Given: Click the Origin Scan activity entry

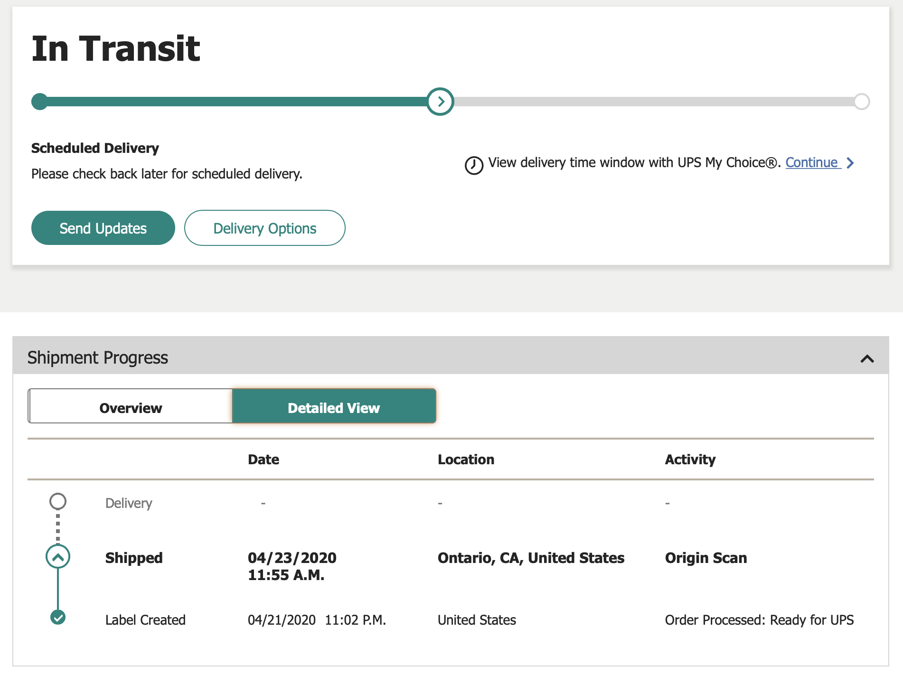Looking at the screenshot, I should (705, 558).
